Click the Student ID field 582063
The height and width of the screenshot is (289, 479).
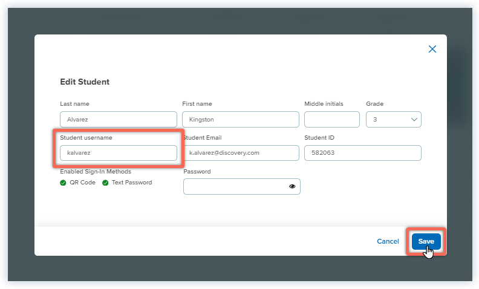point(362,153)
